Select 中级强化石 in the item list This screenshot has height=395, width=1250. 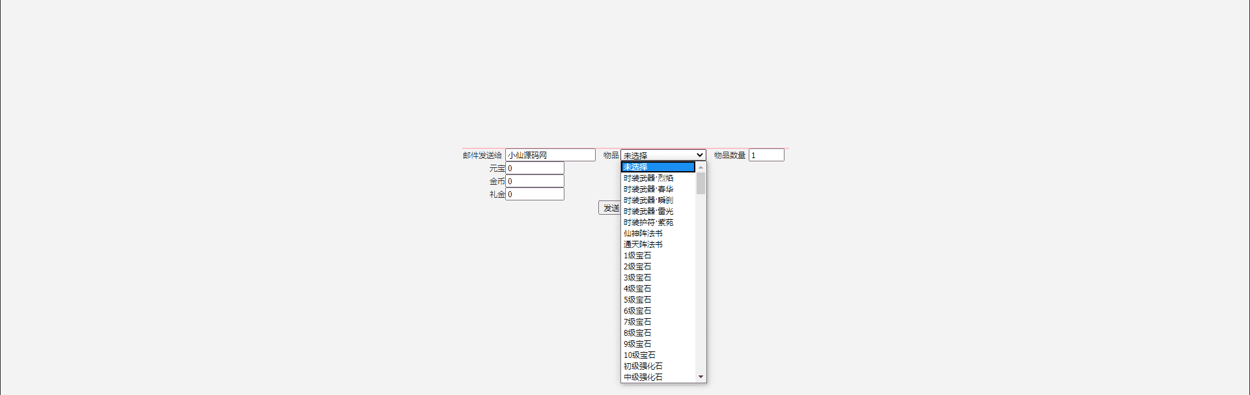click(x=658, y=377)
